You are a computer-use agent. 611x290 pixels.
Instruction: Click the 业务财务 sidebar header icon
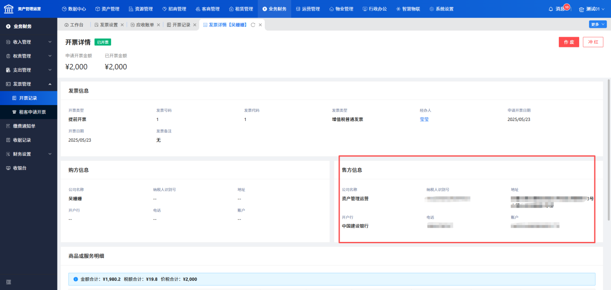[8, 26]
